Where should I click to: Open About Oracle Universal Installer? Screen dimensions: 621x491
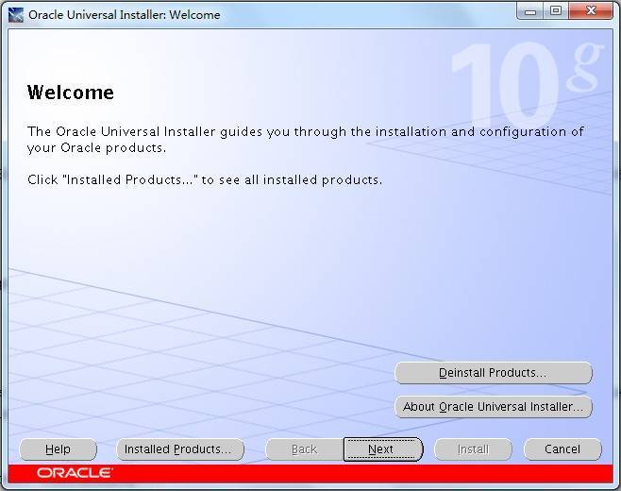tap(493, 407)
